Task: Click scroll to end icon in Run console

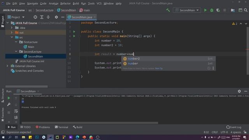Action: click(x=16, y=117)
